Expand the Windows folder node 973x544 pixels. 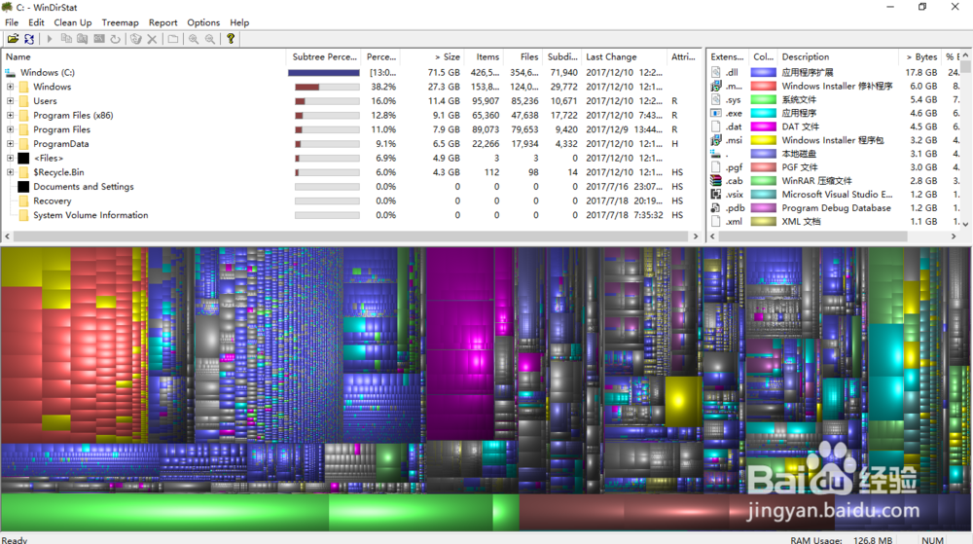(x=10, y=87)
